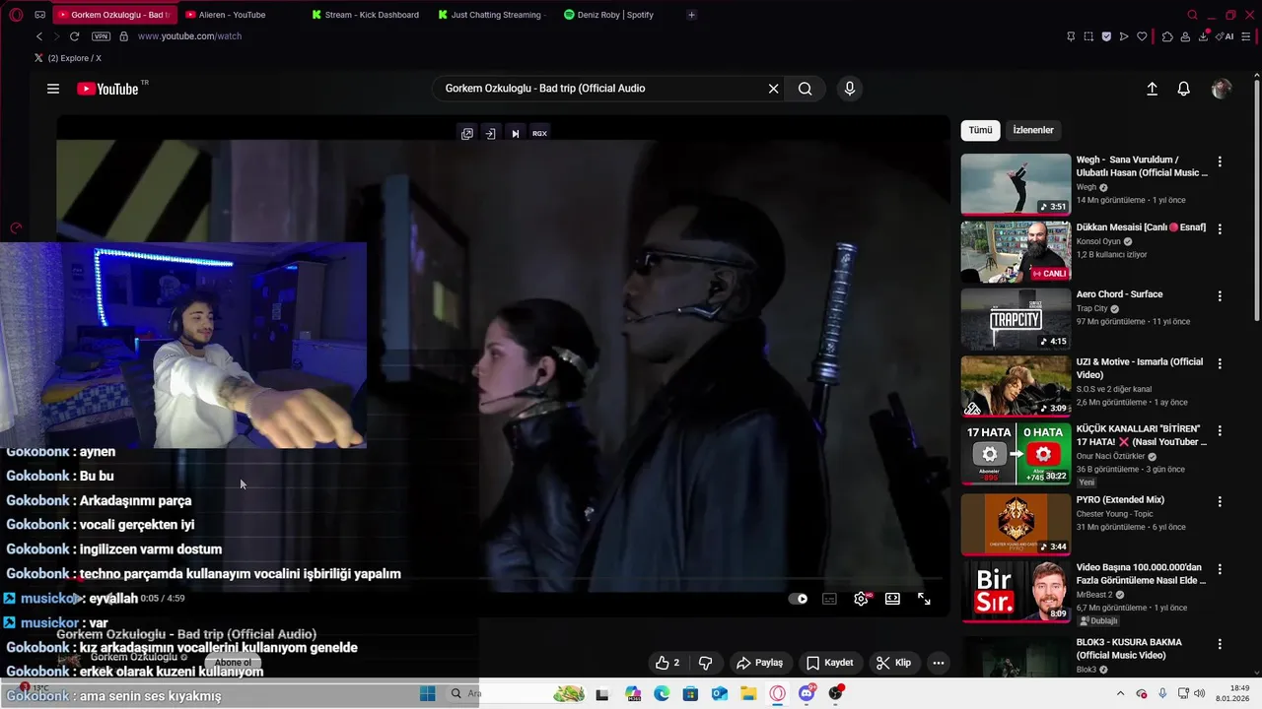
Task: Switch to the Just Chatting Streaming tab
Action: click(x=492, y=15)
